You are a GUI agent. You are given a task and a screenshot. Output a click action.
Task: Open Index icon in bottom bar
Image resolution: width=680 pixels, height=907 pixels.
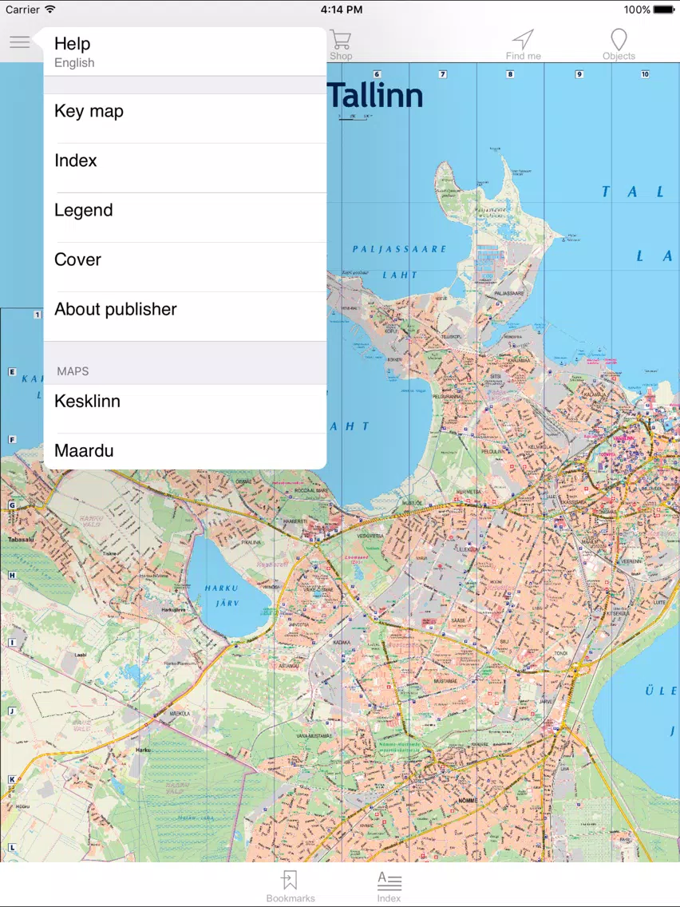[x=389, y=886]
